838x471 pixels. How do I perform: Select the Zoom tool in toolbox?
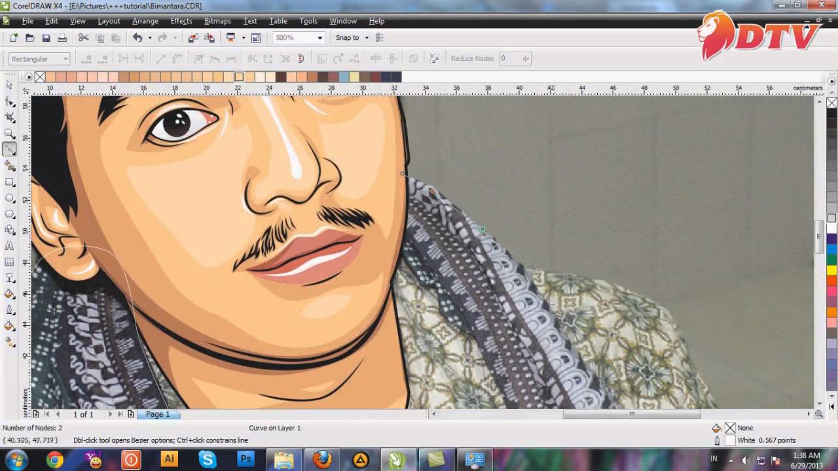[x=9, y=133]
